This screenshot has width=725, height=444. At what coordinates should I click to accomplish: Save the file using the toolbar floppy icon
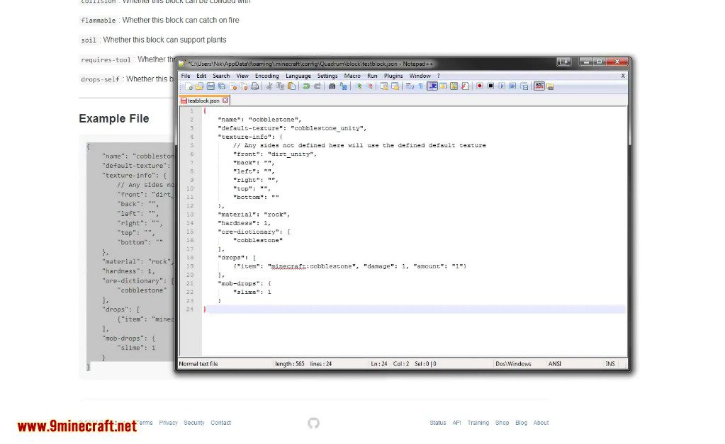point(211,86)
